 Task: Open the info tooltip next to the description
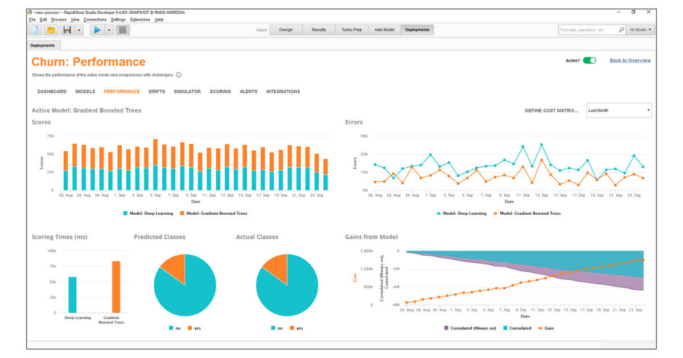pos(179,74)
